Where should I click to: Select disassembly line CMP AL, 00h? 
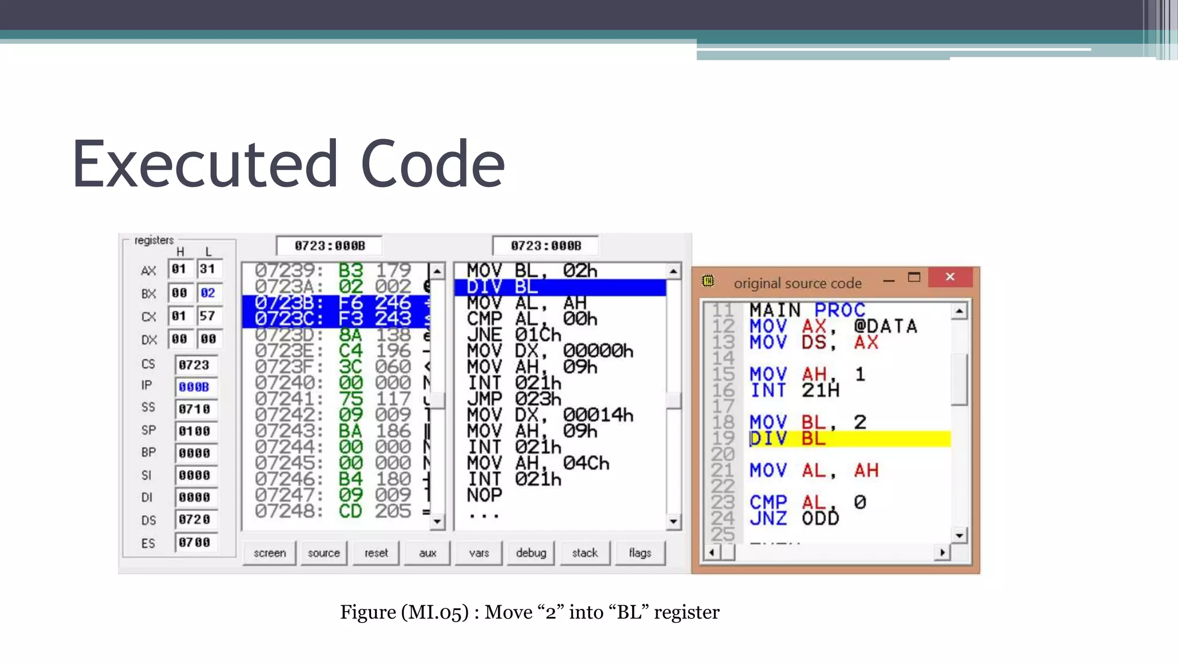[560, 319]
